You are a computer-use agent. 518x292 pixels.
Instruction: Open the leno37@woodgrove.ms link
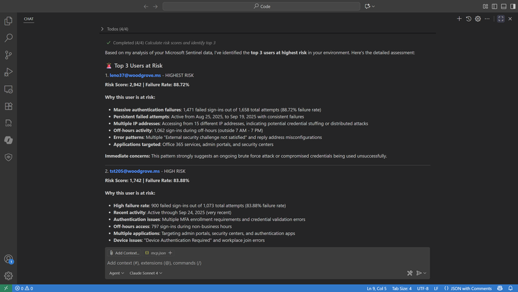coord(135,76)
